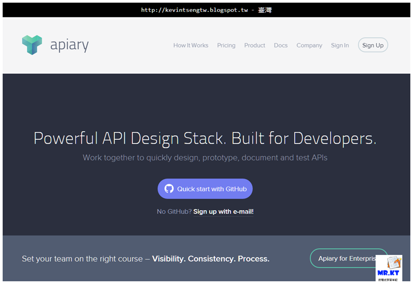Image resolution: width=413 pixels, height=287 pixels.
Task: Go to the Pricing page
Action: click(226, 45)
